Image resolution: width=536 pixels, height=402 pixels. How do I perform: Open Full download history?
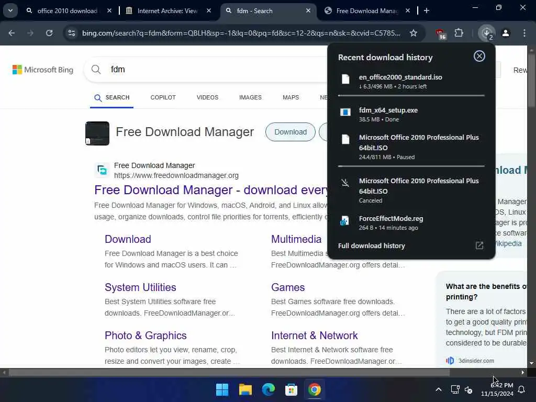[x=372, y=246]
